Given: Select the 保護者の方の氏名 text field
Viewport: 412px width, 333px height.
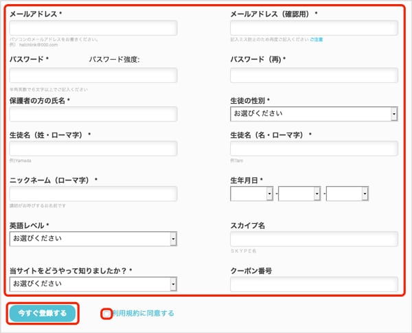Looking at the screenshot, I should 93,114.
